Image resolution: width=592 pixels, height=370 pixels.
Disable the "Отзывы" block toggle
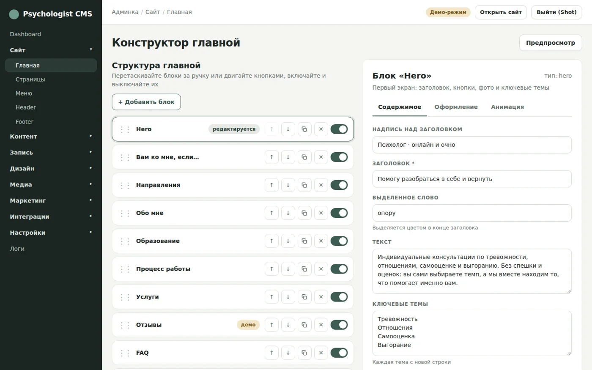coord(339,324)
